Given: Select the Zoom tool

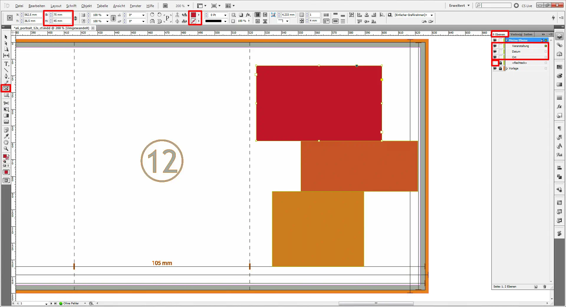Looking at the screenshot, I should click(x=6, y=149).
